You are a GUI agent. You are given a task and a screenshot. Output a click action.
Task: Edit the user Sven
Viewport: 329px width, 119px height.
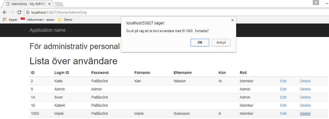click(x=283, y=97)
